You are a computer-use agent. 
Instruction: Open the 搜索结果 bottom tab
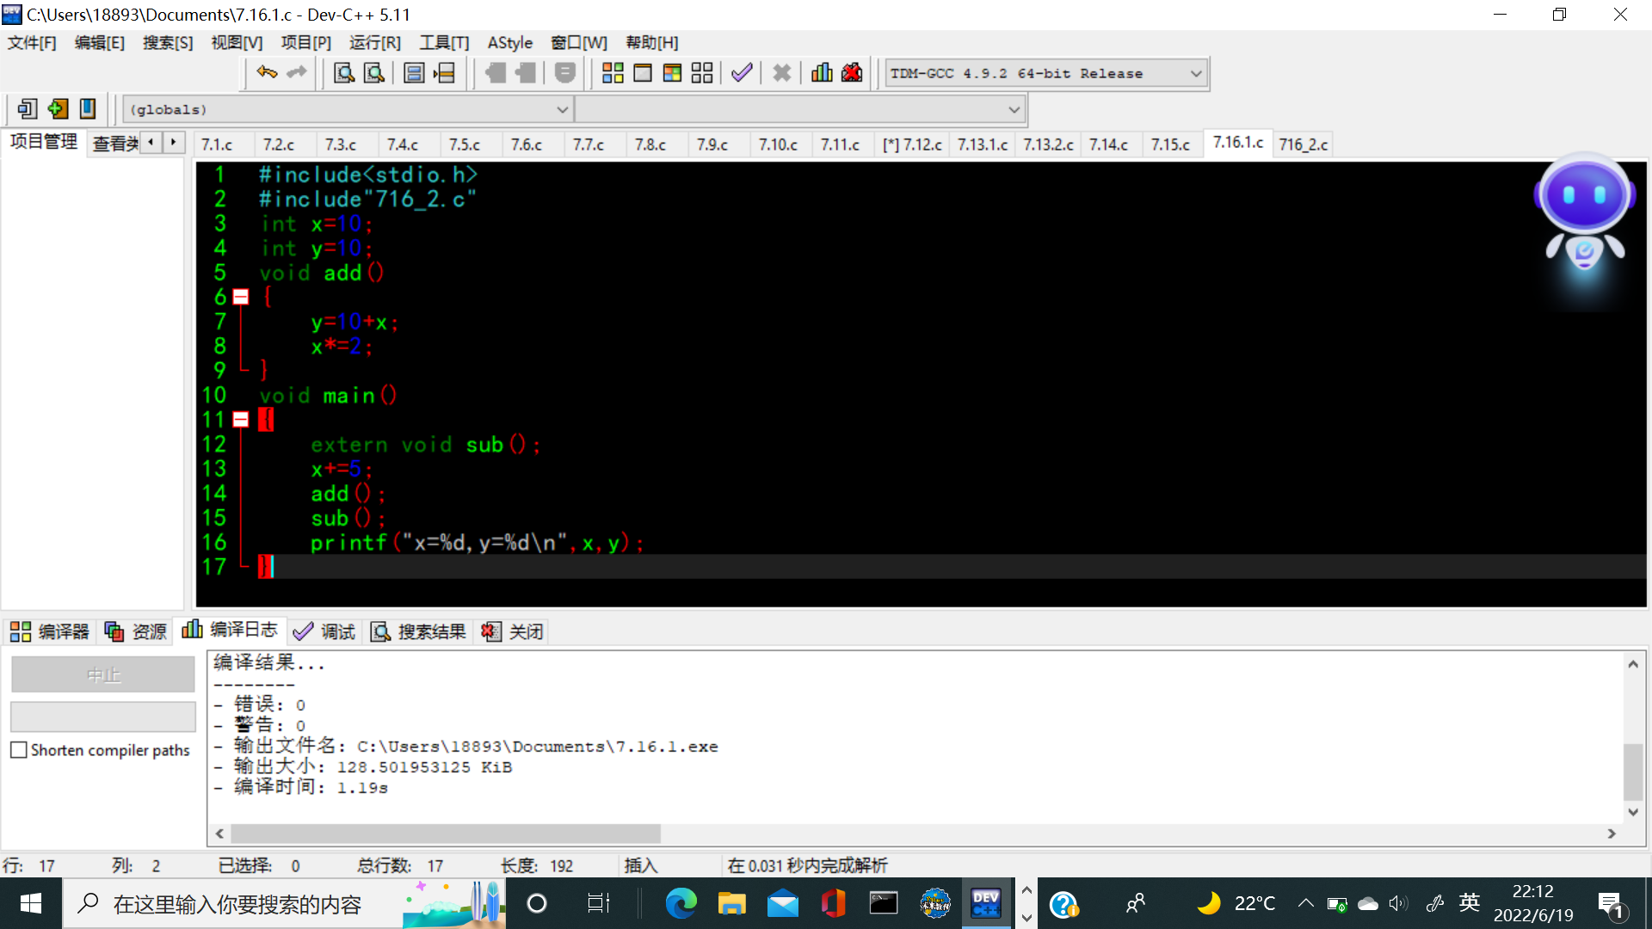[418, 632]
